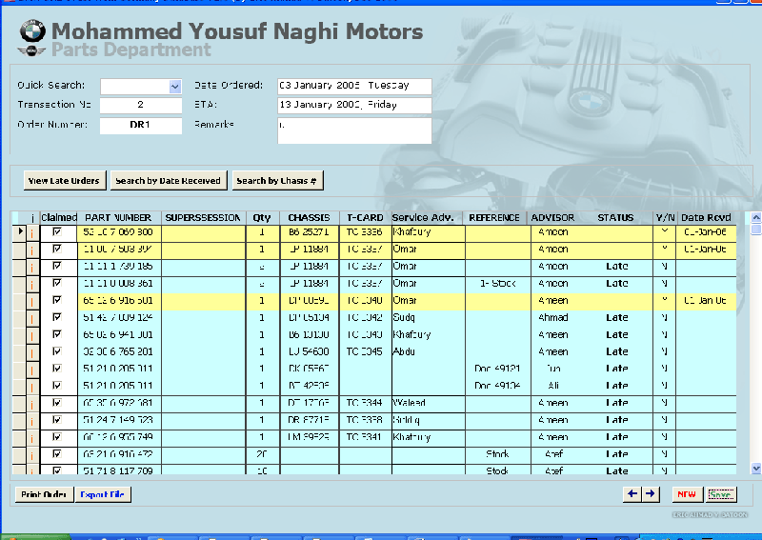Click the Print Order button

tap(44, 494)
